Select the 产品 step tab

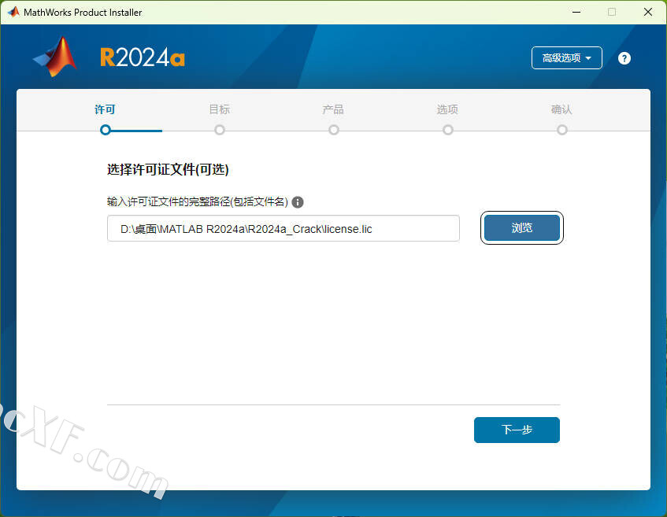tap(333, 109)
